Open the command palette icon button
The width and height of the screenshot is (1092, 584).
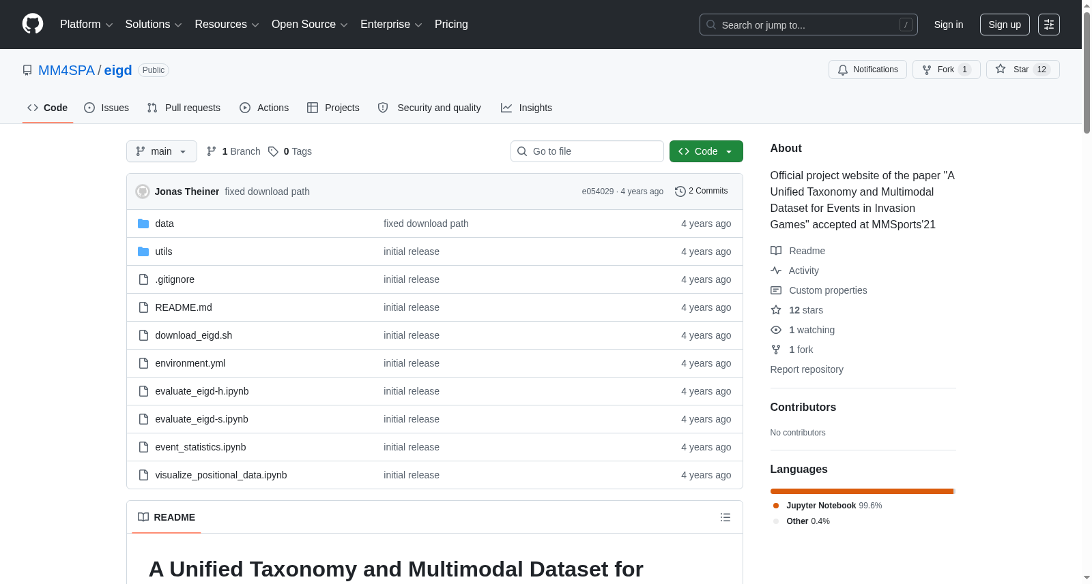tap(1049, 25)
